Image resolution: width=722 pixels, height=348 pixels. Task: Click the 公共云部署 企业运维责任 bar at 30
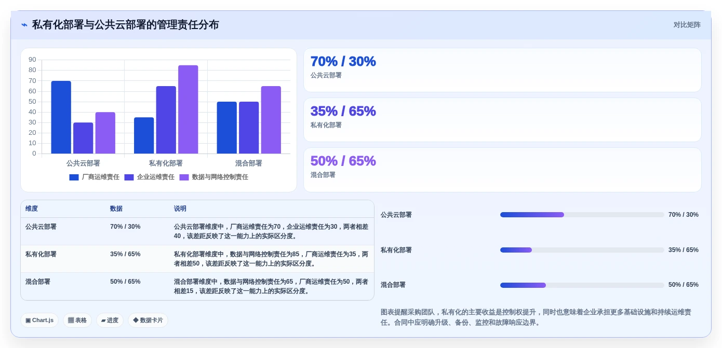83,138
